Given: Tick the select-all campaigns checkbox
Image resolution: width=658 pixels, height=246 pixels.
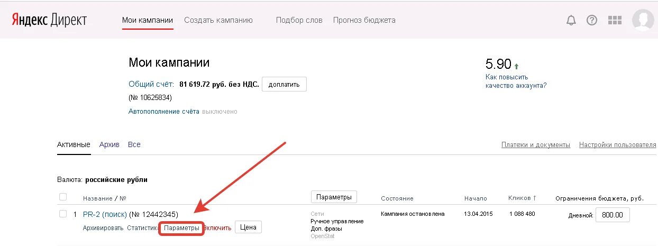Looking at the screenshot, I should coord(63,197).
